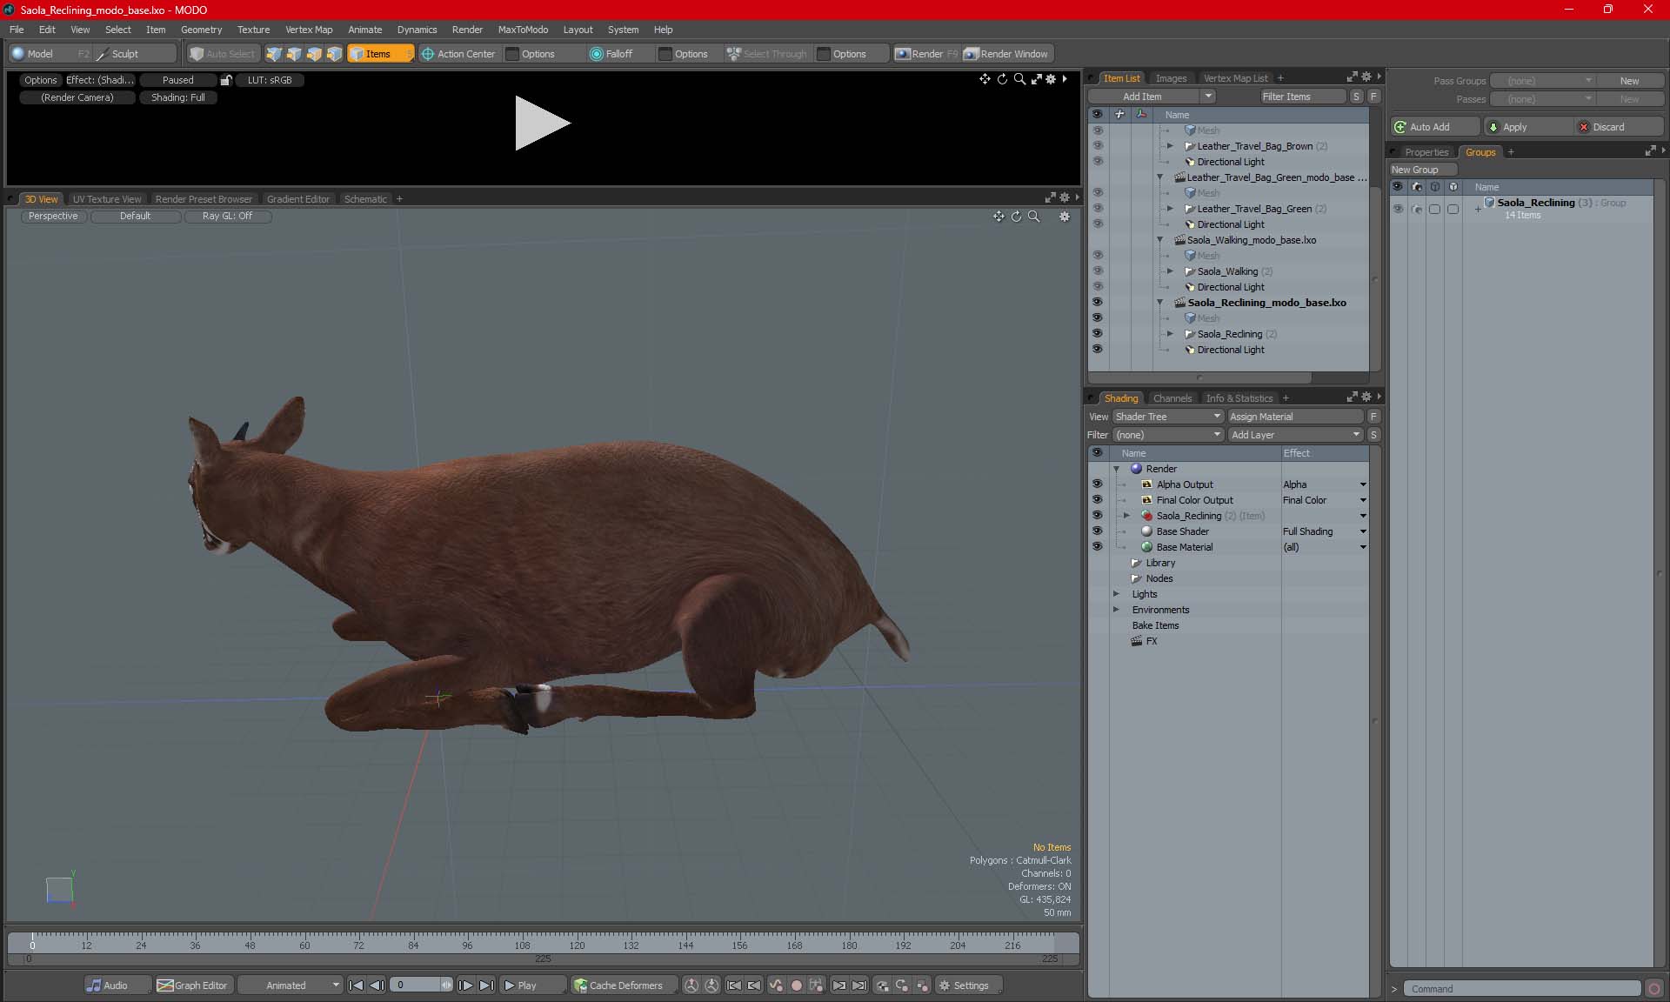1670x1002 pixels.
Task: Collapse the Render node in Shader Tree
Action: [1117, 469]
